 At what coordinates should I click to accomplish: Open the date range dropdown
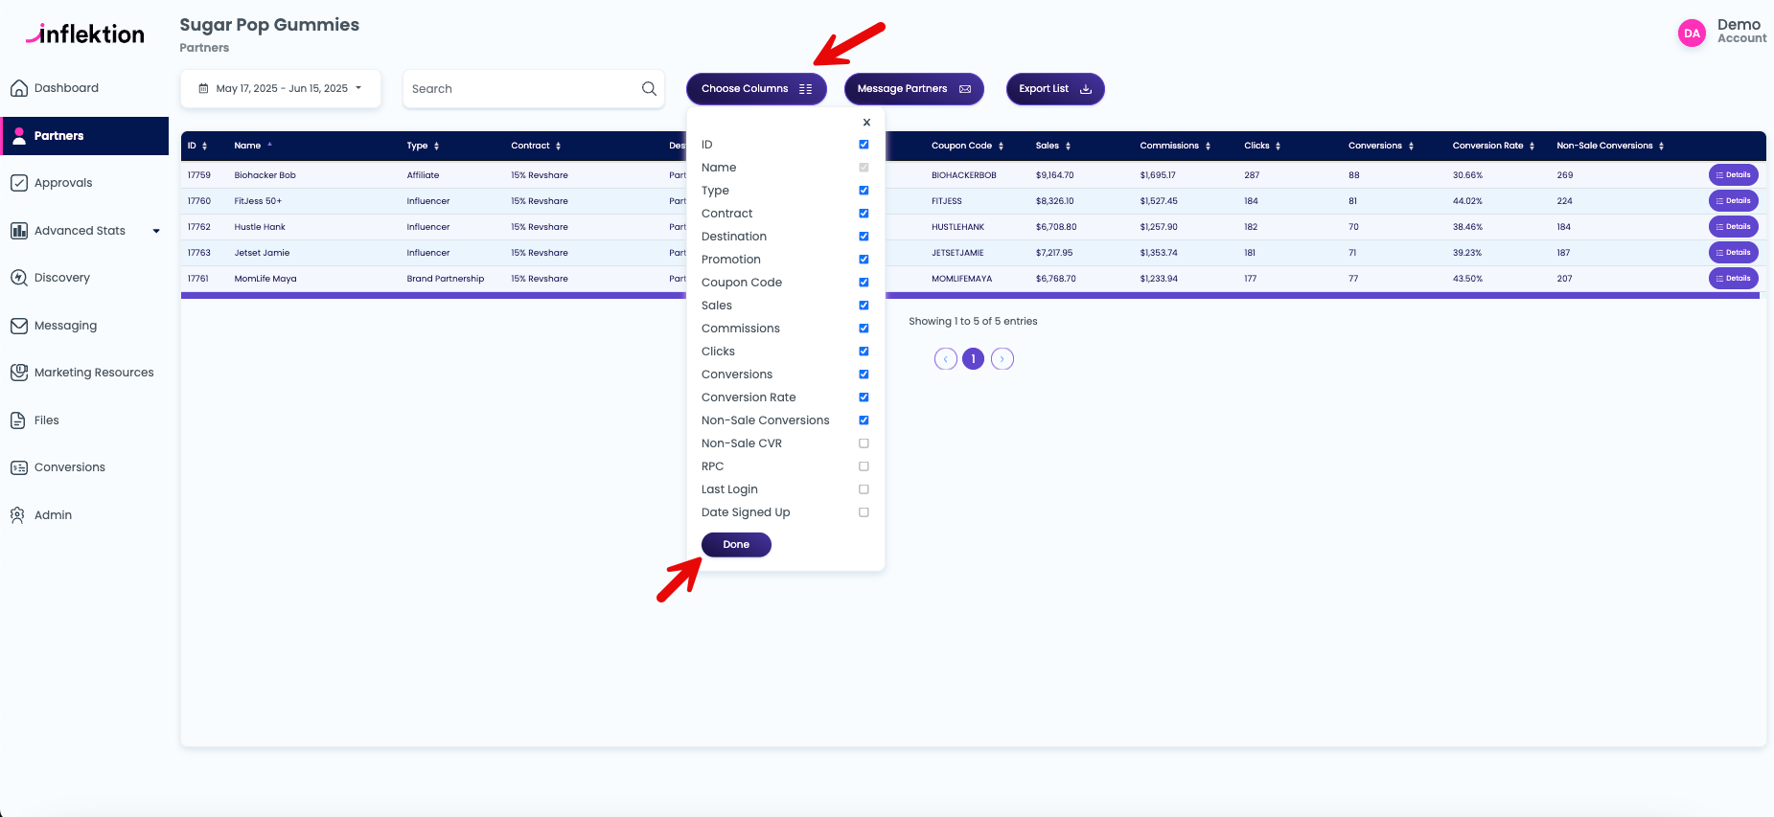[281, 88]
